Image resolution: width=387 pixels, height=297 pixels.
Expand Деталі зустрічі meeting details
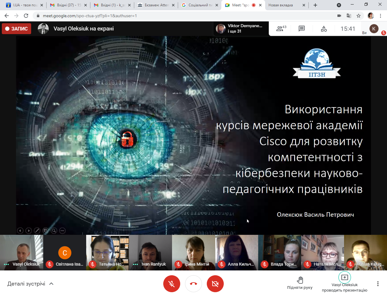tap(30, 284)
